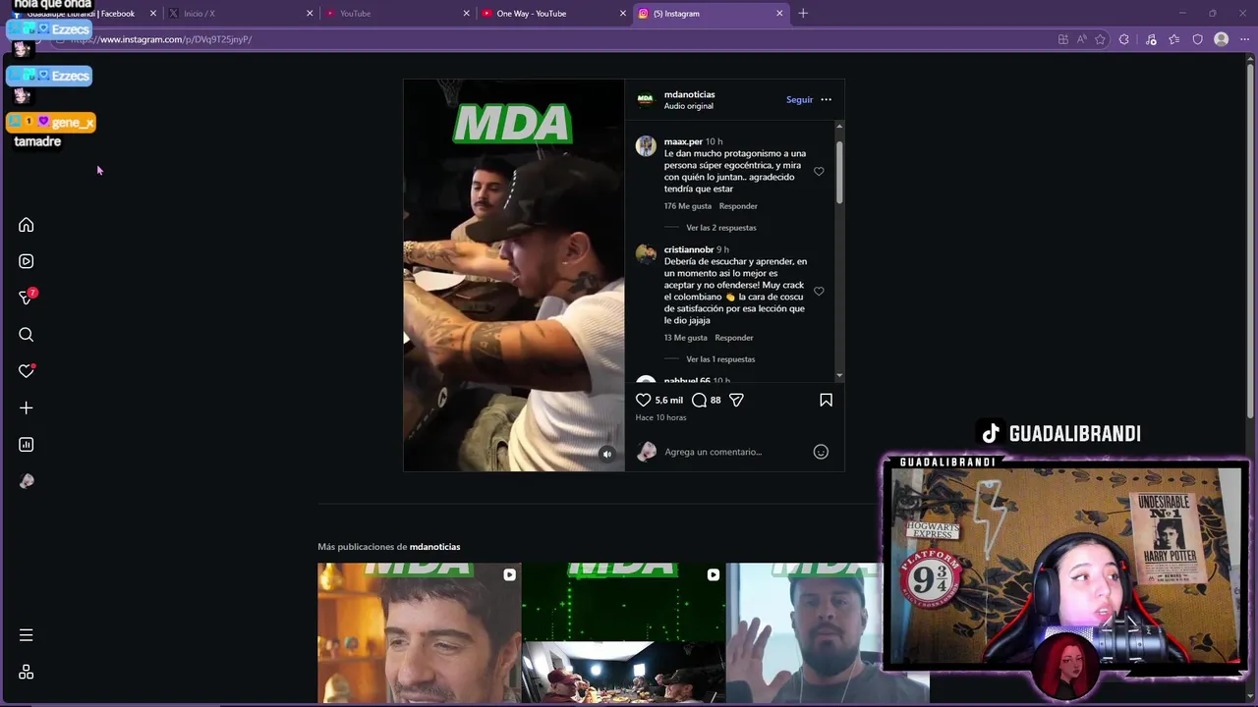Open browser profile avatar
The height and width of the screenshot is (707, 1258).
tap(1221, 39)
